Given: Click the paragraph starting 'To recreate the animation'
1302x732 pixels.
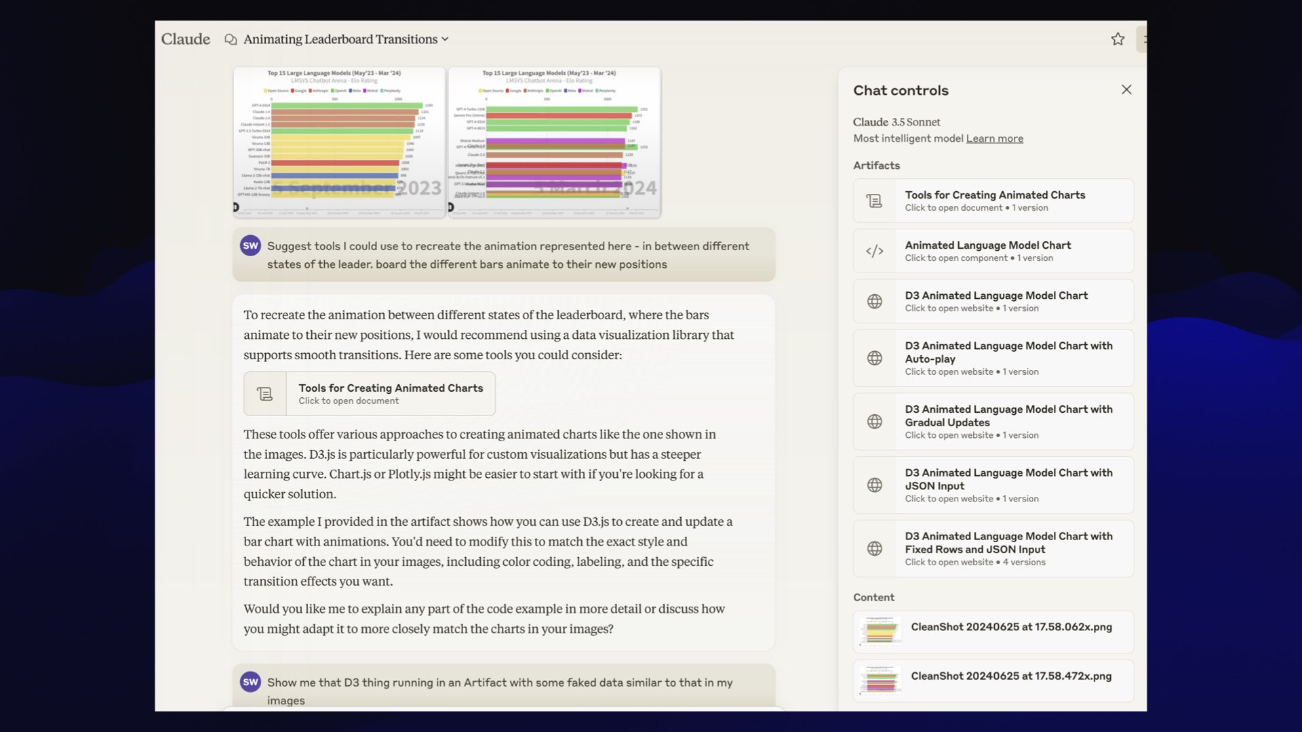Looking at the screenshot, I should tap(489, 335).
